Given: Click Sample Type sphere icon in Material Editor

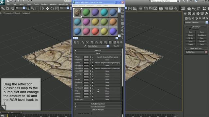Looking at the screenshot, I should click(x=122, y=9).
